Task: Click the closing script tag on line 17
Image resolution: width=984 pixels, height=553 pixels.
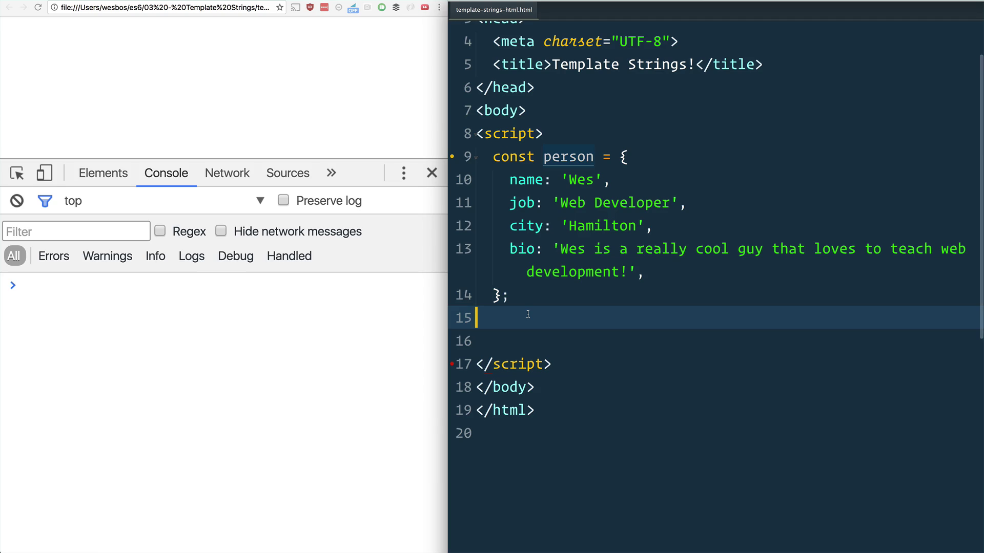Action: 514,364
